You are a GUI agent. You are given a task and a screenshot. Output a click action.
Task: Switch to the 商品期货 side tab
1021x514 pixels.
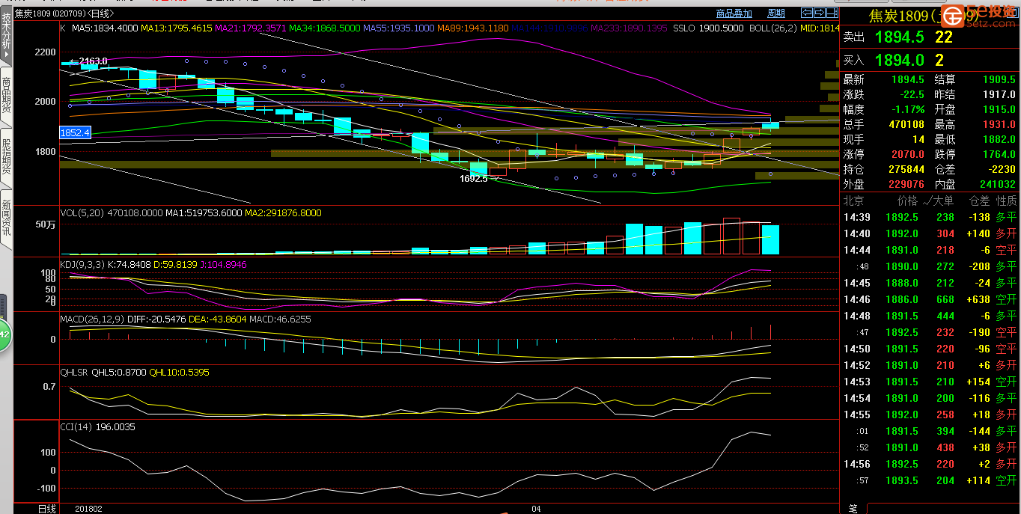pos(7,96)
